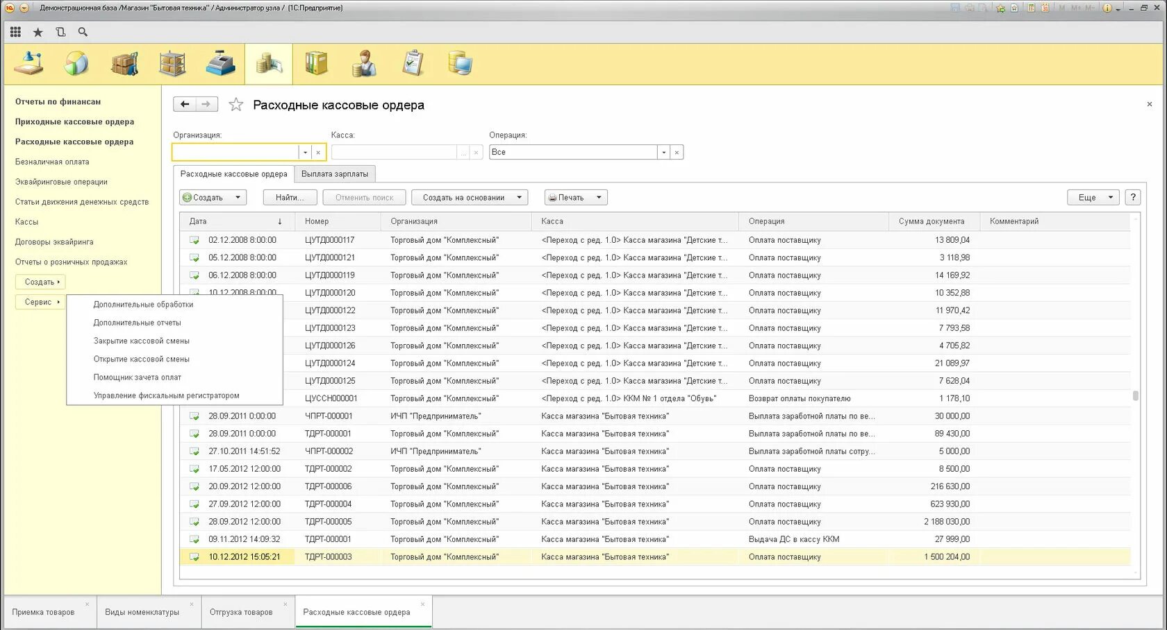Click into the Организация input field
Image resolution: width=1167 pixels, height=630 pixels.
235,152
